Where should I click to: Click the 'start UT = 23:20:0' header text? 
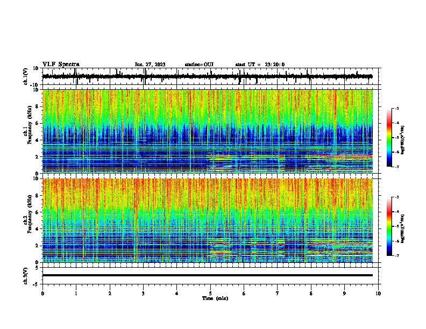pyautogui.click(x=260, y=65)
